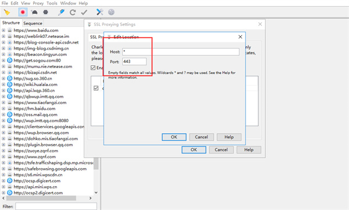The width and height of the screenshot is (349, 210).
Task: Switch to the Sequence tab
Action: [x=33, y=23]
